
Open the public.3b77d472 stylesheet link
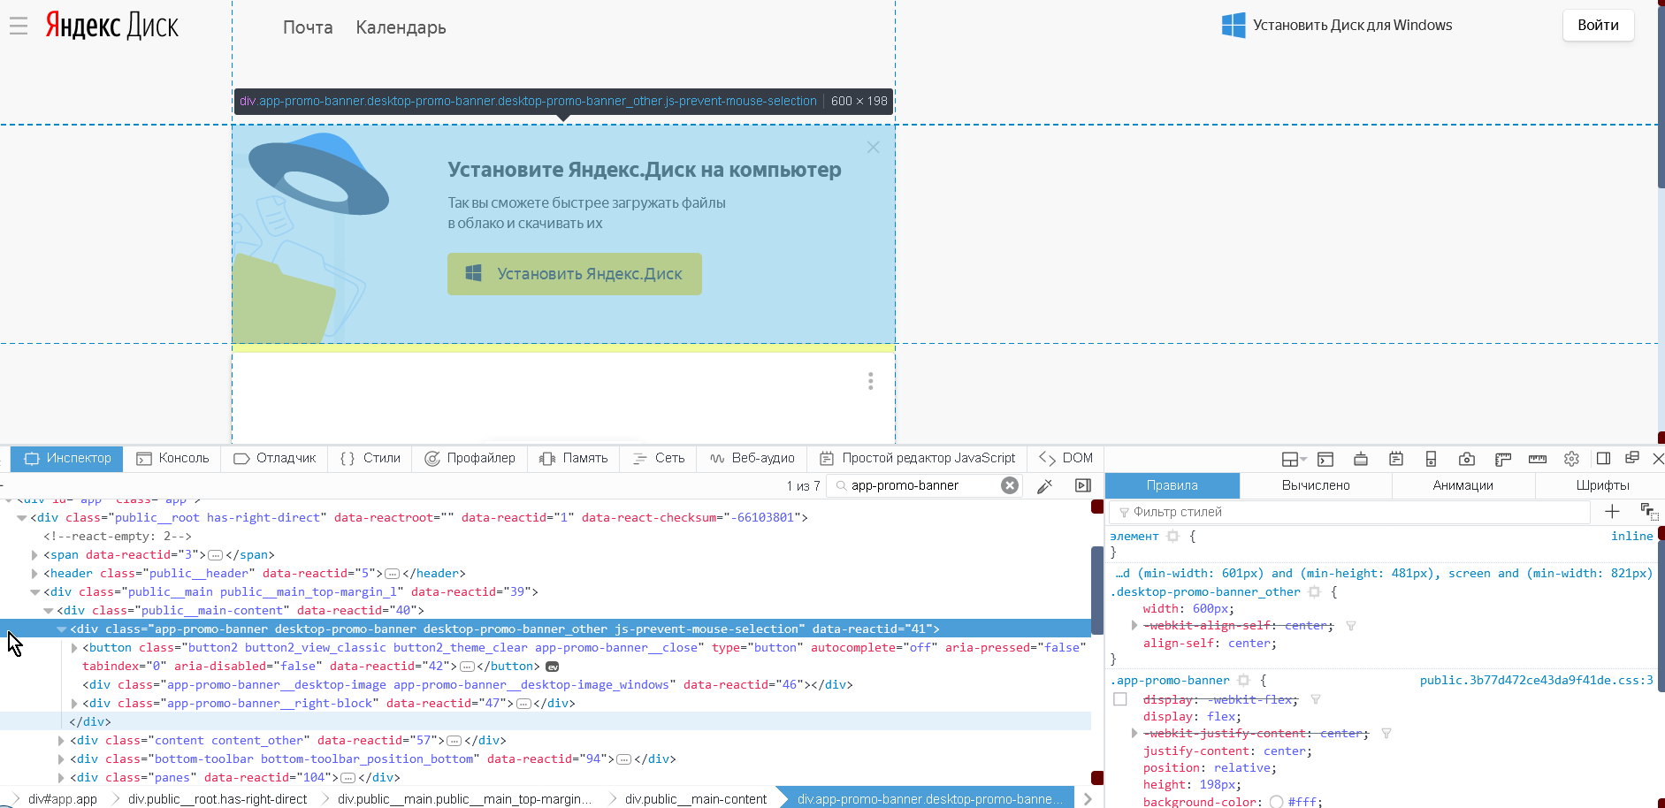(x=1536, y=680)
